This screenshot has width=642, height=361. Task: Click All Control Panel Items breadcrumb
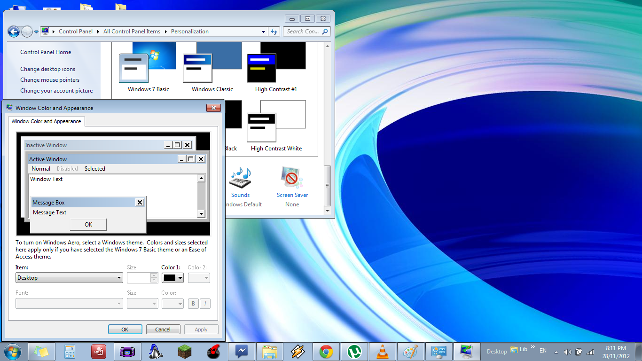coord(132,31)
